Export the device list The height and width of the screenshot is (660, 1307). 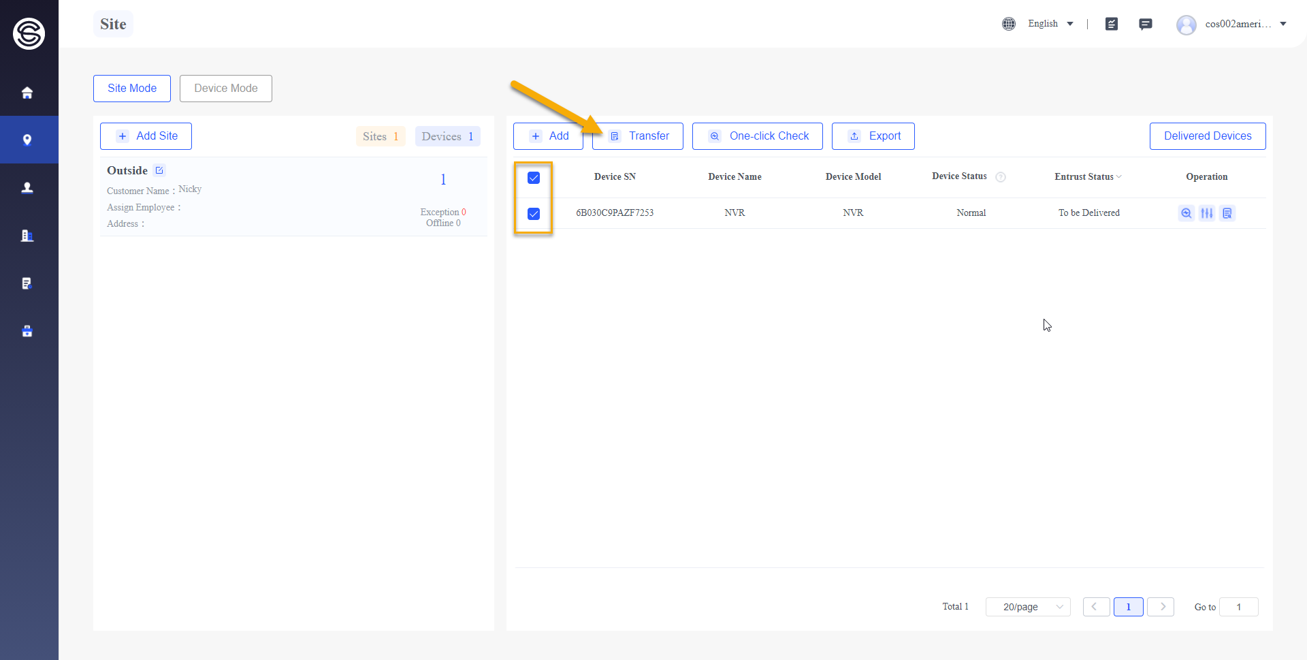pyautogui.click(x=873, y=136)
